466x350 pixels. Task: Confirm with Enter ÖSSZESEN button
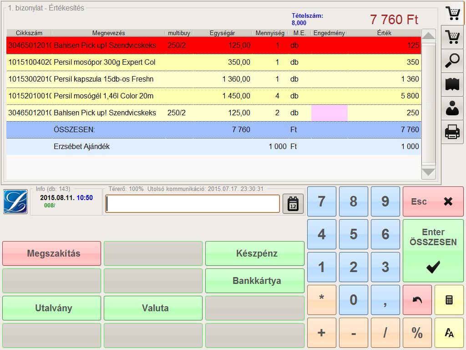tap(433, 251)
